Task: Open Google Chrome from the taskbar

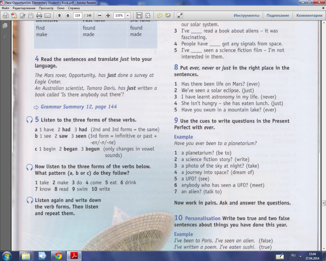Action: (x=58, y=256)
